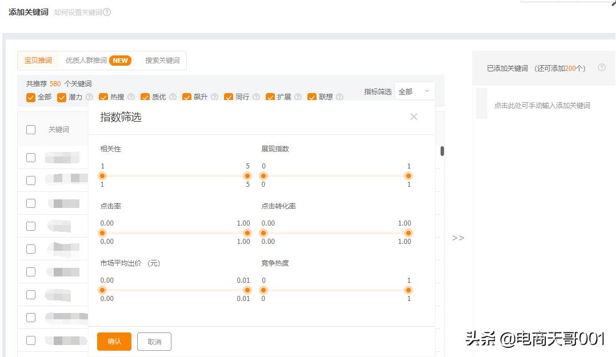Click the 取消 cancel button
This screenshot has width=616, height=357.
pos(154,342)
